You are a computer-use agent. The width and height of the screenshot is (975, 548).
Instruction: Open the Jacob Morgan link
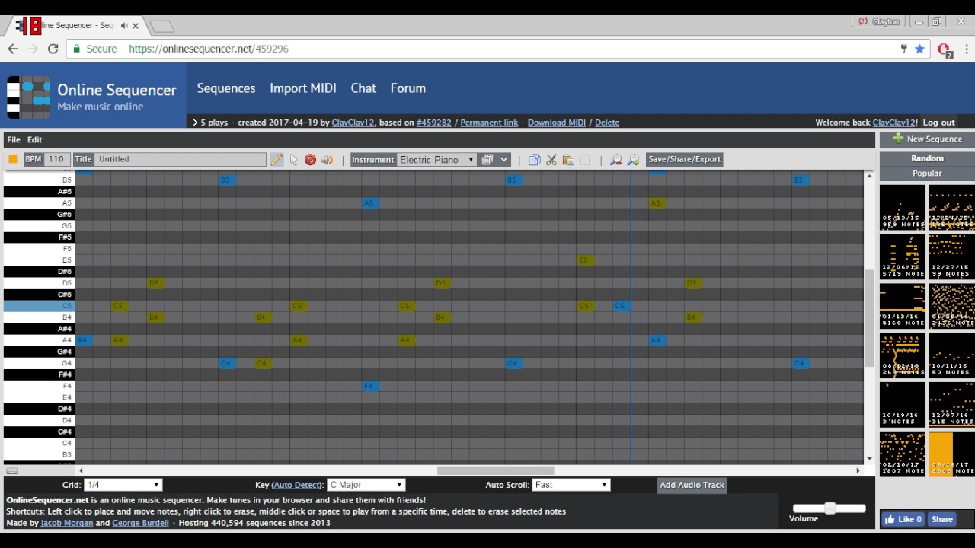tap(67, 523)
